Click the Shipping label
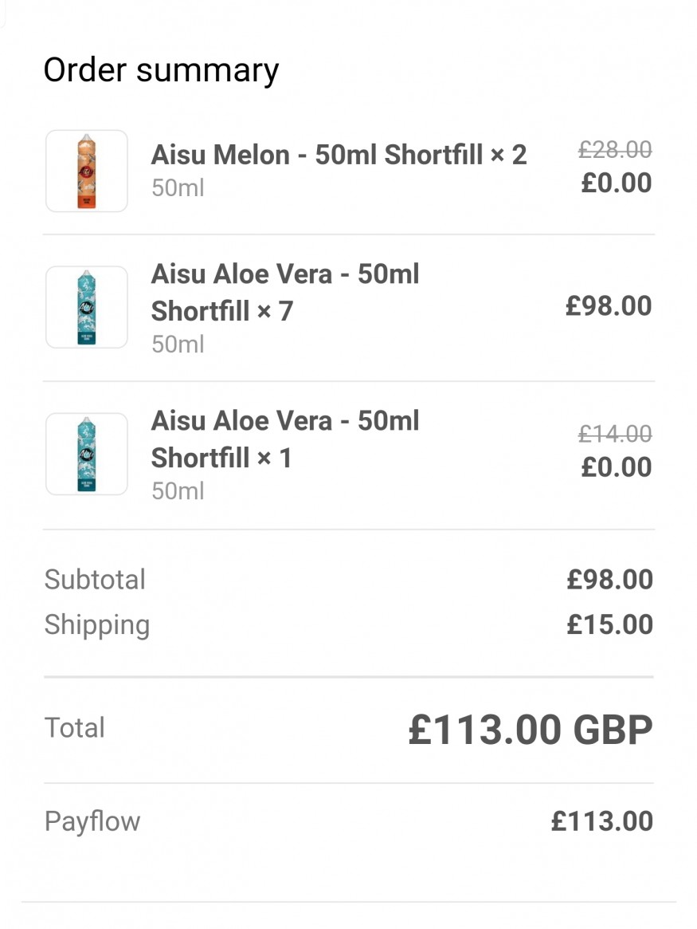697x929 pixels. click(x=97, y=626)
